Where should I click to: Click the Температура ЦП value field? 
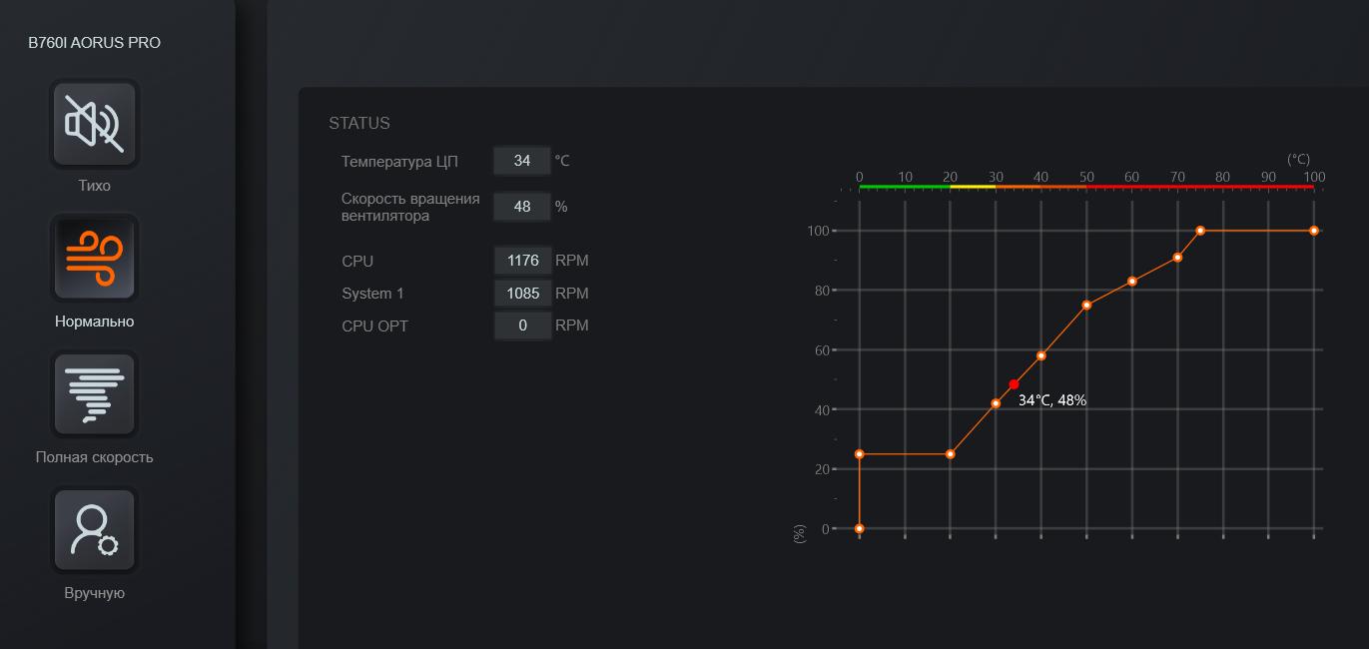point(522,160)
